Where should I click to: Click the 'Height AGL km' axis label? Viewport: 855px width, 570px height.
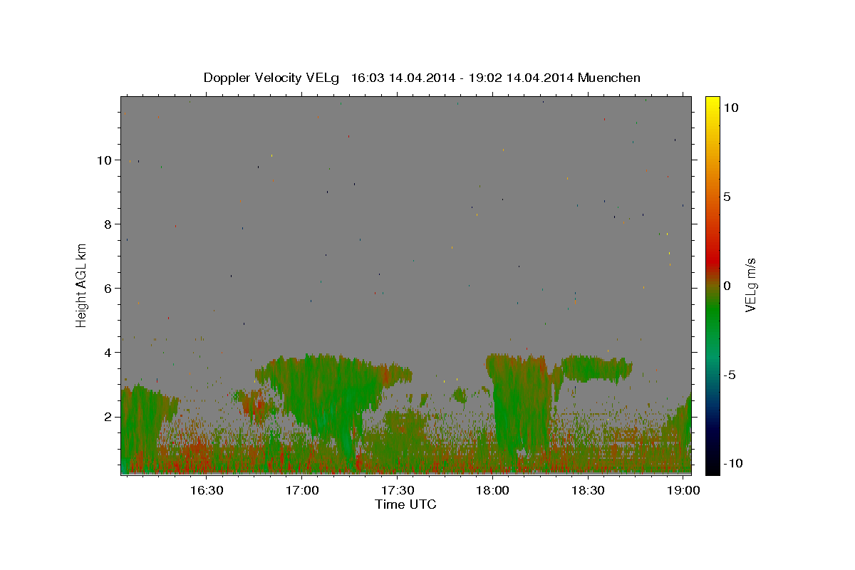[x=81, y=285]
